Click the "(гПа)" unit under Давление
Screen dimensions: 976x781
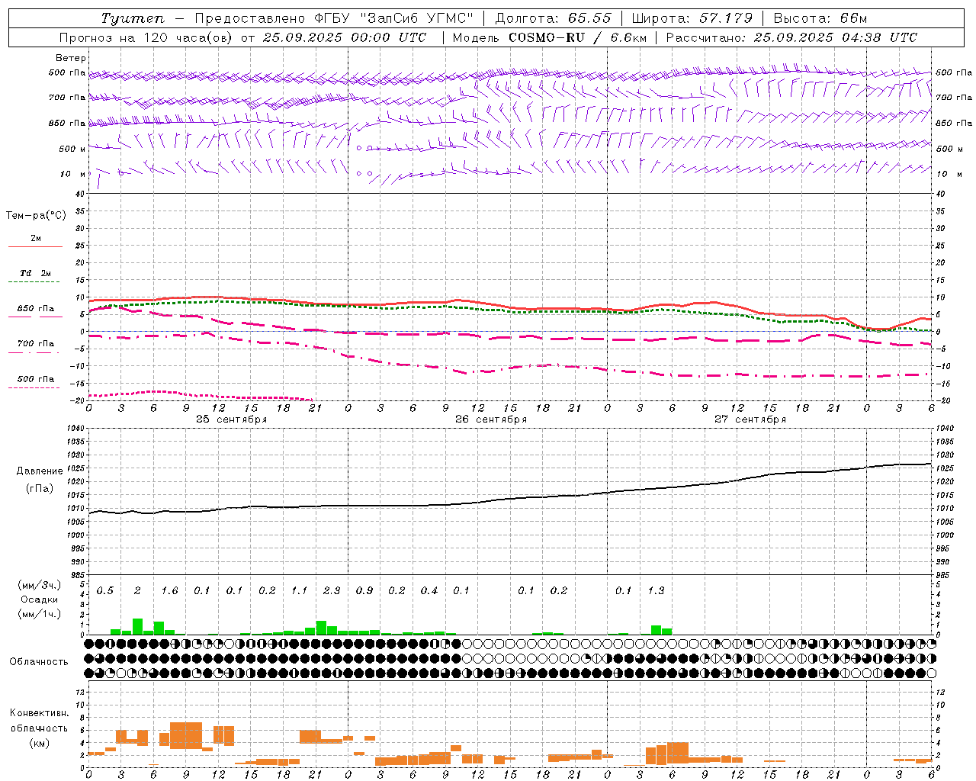(x=40, y=489)
